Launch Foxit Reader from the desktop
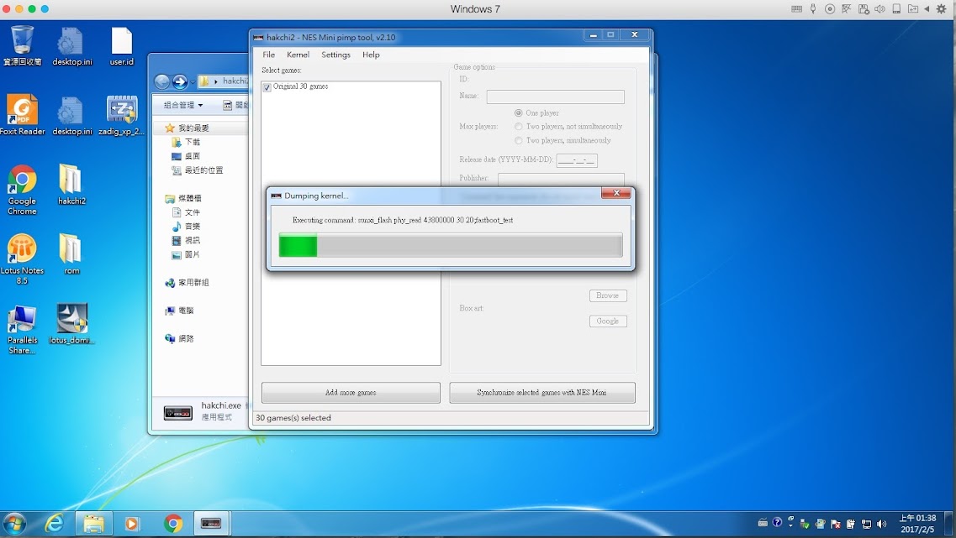 22,115
